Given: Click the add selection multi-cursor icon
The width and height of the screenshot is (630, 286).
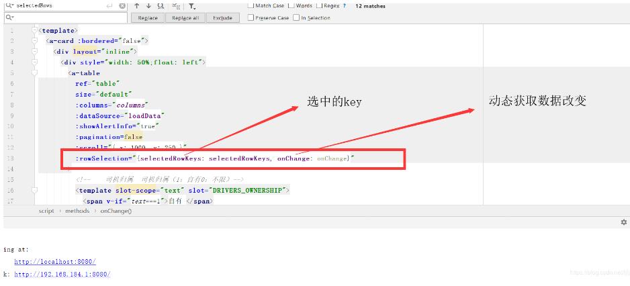Looking at the screenshot, I should (x=176, y=6).
